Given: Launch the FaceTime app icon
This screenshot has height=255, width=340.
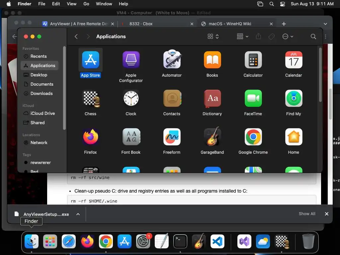Looking at the screenshot, I should [253, 98].
